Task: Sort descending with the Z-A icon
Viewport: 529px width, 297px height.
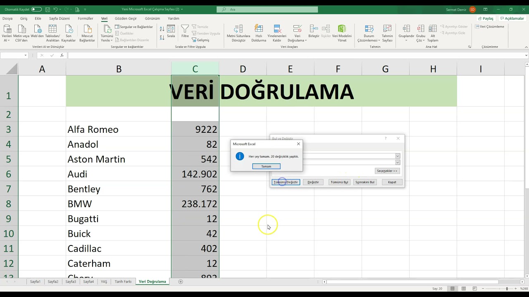Action: click(x=162, y=37)
